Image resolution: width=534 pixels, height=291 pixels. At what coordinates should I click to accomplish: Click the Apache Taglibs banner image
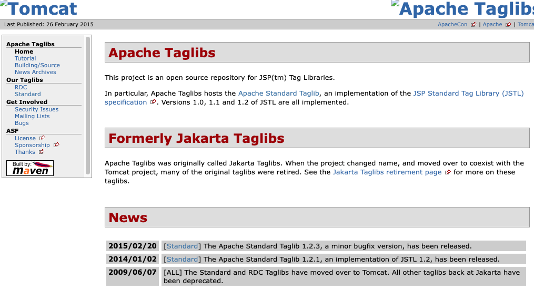pyautogui.click(x=462, y=8)
